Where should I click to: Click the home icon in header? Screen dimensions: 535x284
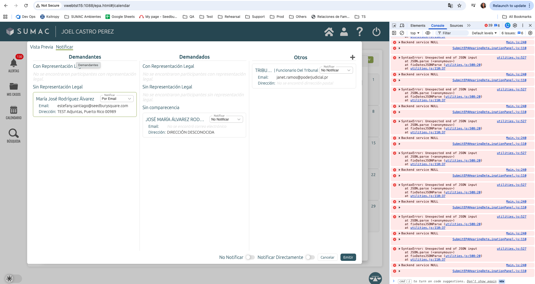(x=329, y=32)
